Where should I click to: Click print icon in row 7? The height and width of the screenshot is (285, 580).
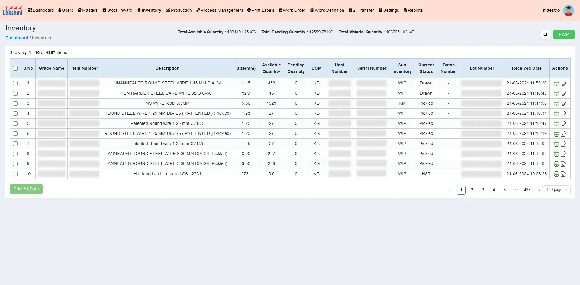tap(556, 144)
